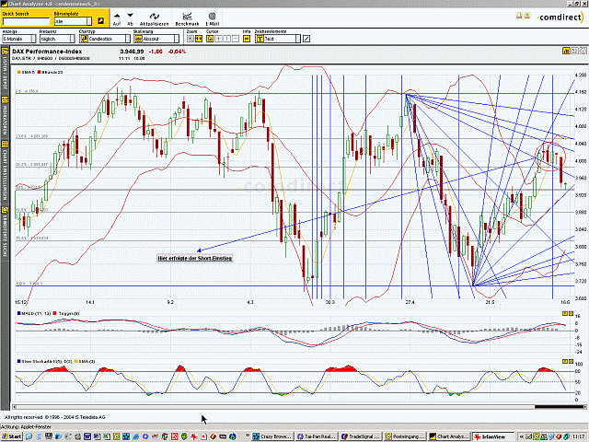Screen dimensions: 589x442
Task: Switch to IrfanView taskbar window
Action: [492, 436]
